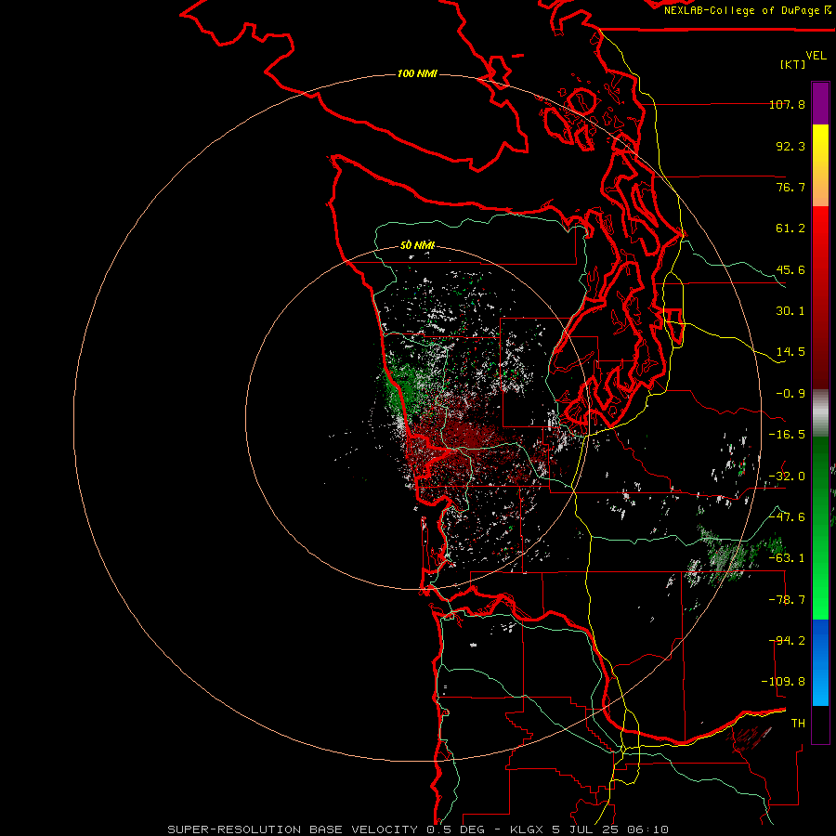Select the 61.2 legend value
Viewport: 836px width, 836px height.
click(x=790, y=229)
